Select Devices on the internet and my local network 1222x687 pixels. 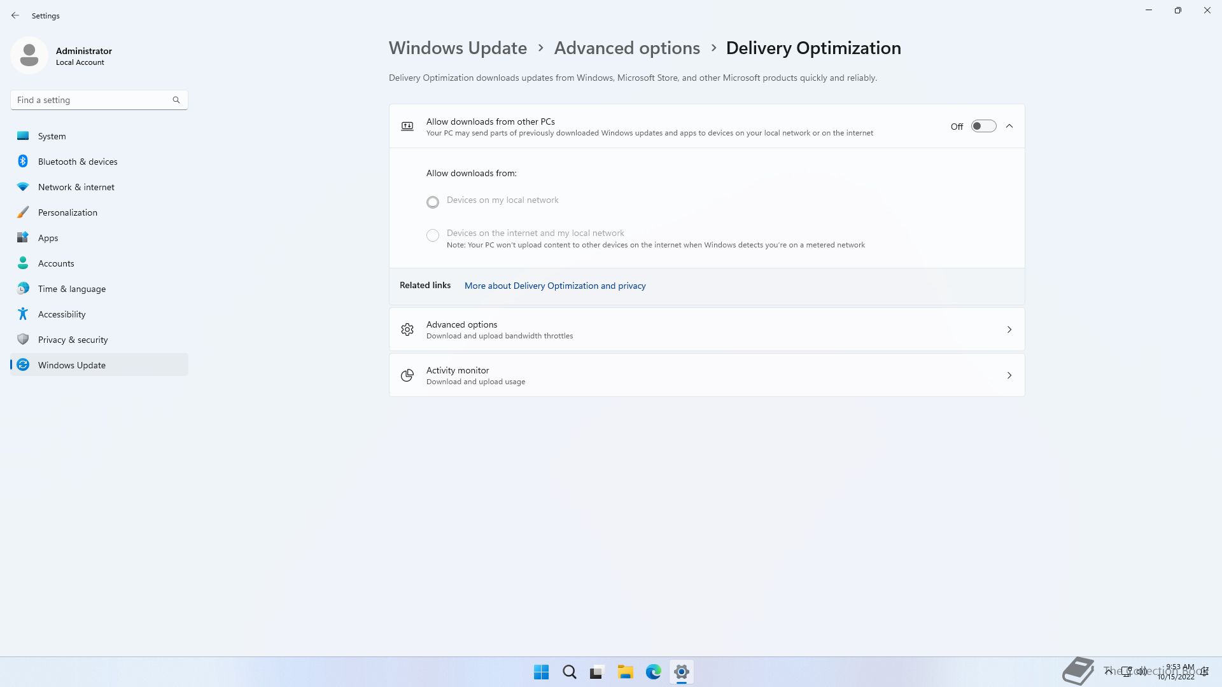click(433, 235)
